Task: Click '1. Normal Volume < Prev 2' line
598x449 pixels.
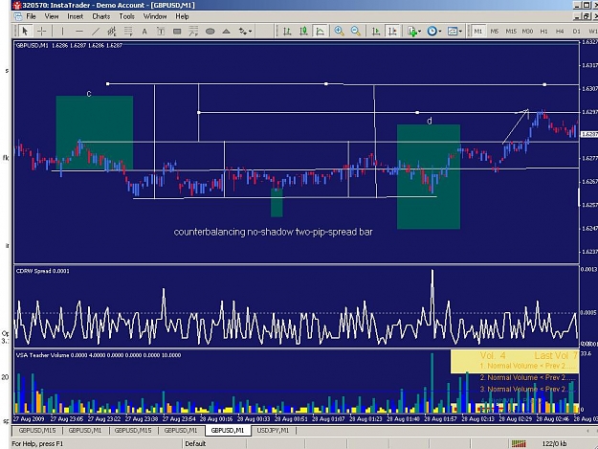Action: [x=527, y=367]
